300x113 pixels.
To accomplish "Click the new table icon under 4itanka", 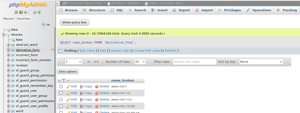I will (x=13, y=40).
